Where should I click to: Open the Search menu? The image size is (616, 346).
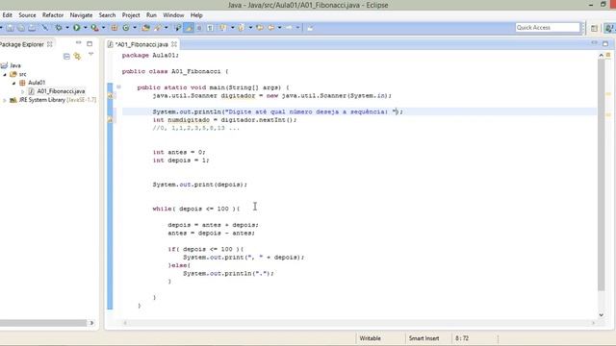coord(107,15)
